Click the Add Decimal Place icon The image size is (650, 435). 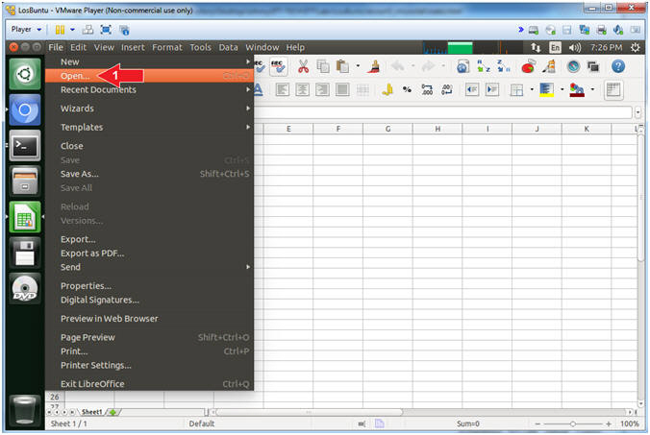pyautogui.click(x=427, y=89)
